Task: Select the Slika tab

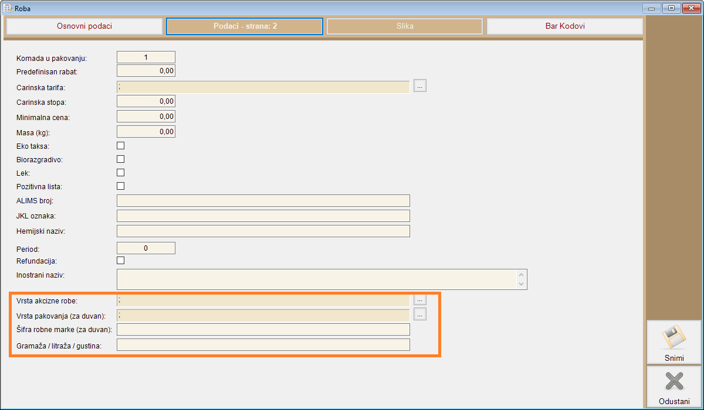Action: click(x=405, y=26)
